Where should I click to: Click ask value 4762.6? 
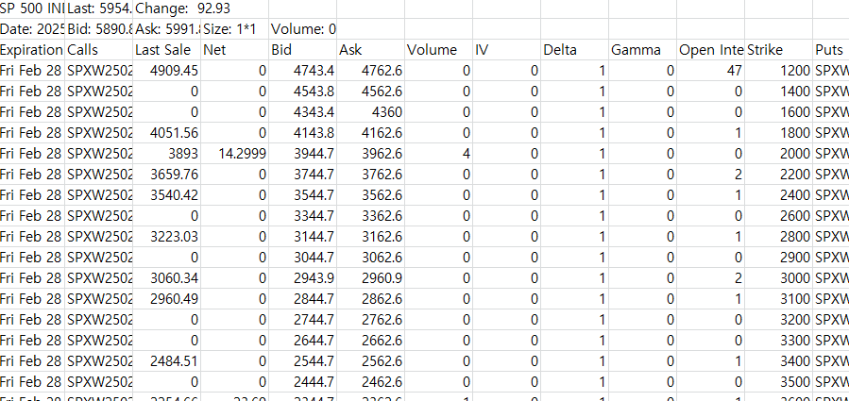click(370, 71)
